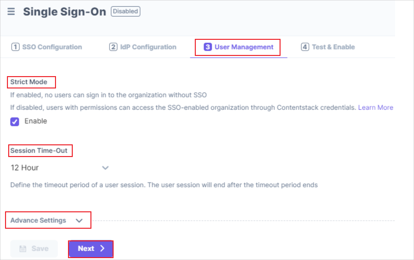414x260 pixels.
Task: Uncheck the Strict Mode Enable checkbox
Action: click(x=14, y=121)
